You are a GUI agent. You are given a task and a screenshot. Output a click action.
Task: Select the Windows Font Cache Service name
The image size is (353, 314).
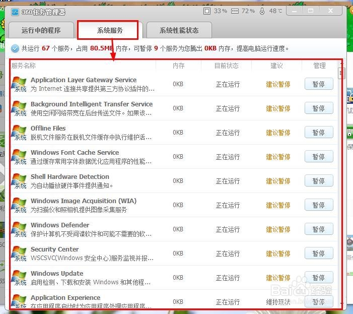[75, 153]
